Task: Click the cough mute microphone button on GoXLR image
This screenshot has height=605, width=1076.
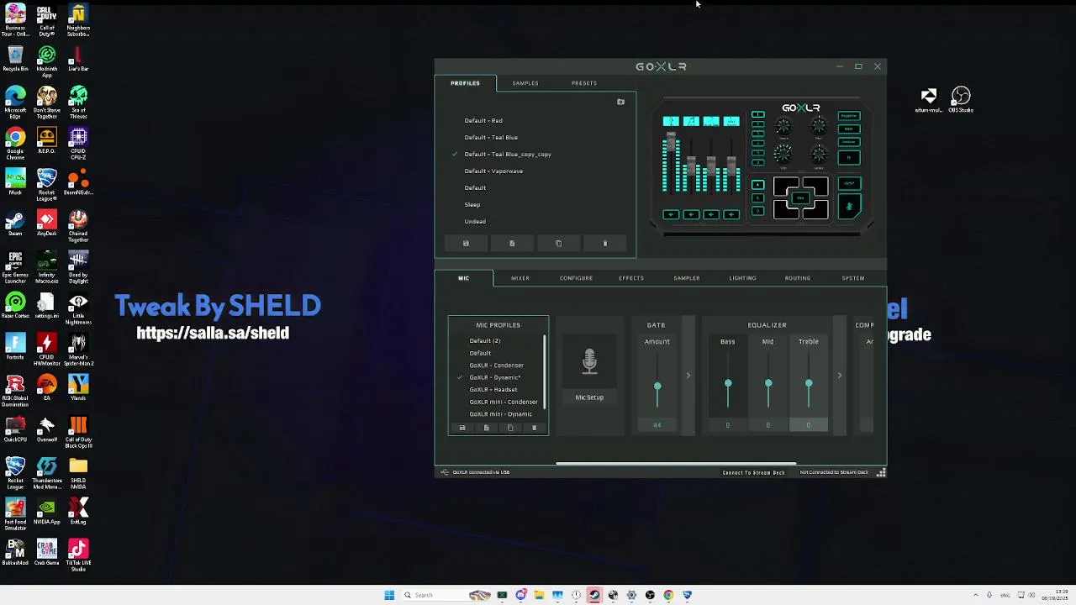Action: [849, 206]
